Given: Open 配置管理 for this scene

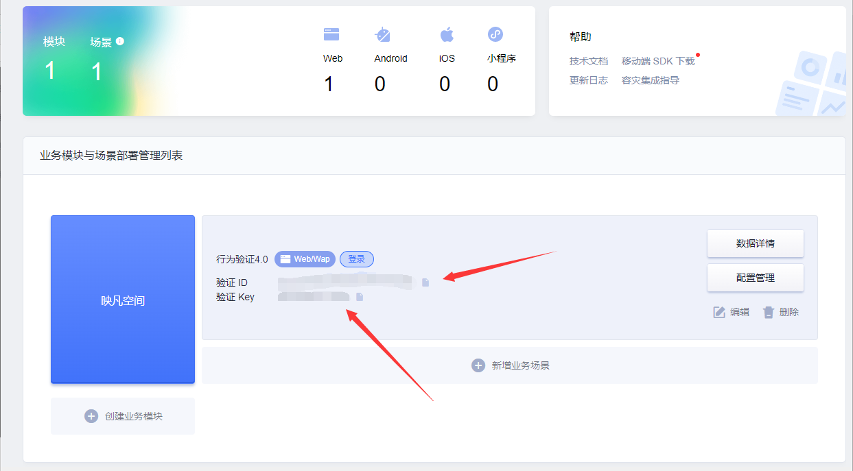Looking at the screenshot, I should (755, 277).
